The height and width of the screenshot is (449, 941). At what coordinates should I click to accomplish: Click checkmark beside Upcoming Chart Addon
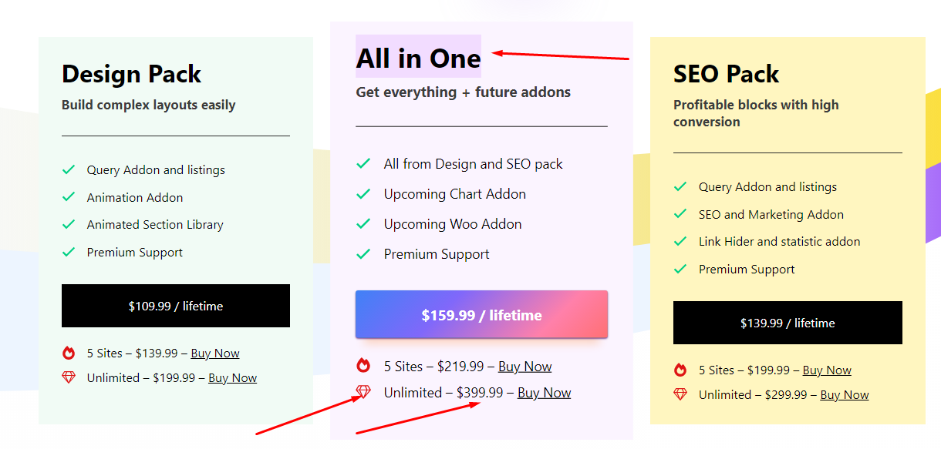pyautogui.click(x=363, y=194)
